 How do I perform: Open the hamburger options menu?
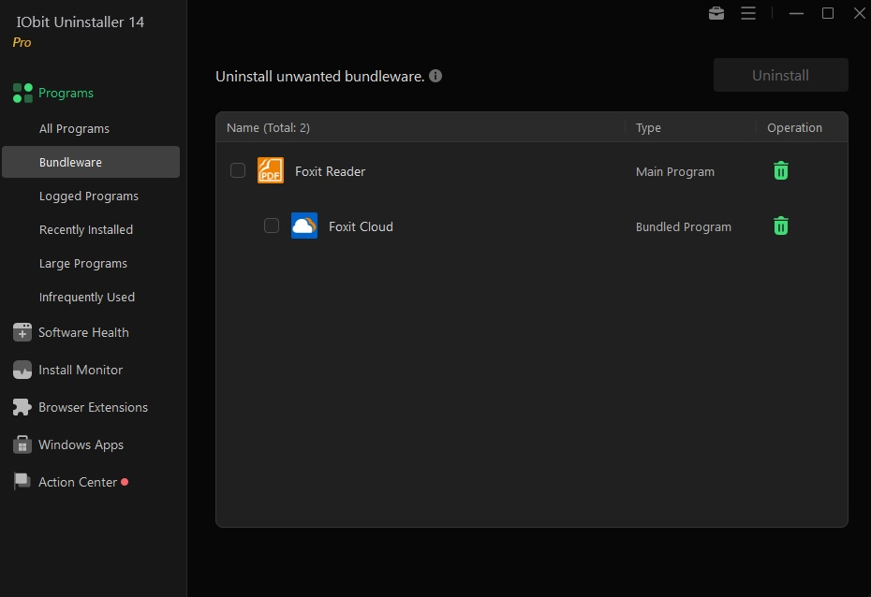(748, 13)
